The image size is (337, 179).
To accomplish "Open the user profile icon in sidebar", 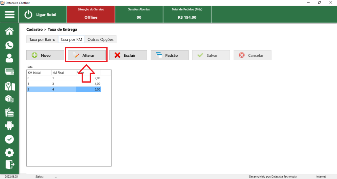I will (10, 58).
